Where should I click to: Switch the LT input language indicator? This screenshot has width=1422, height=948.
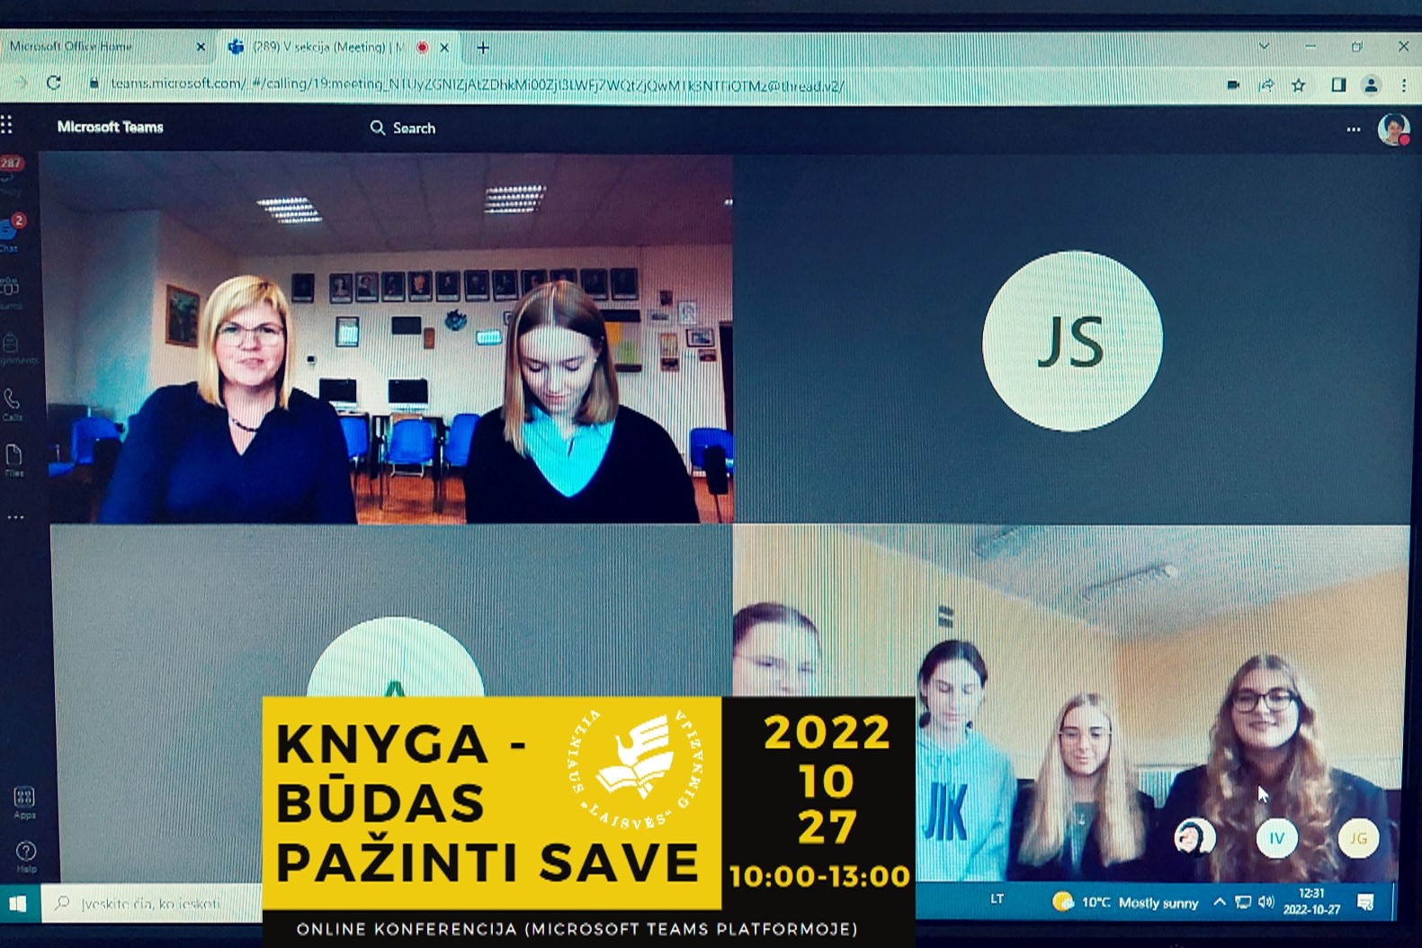pyautogui.click(x=997, y=899)
